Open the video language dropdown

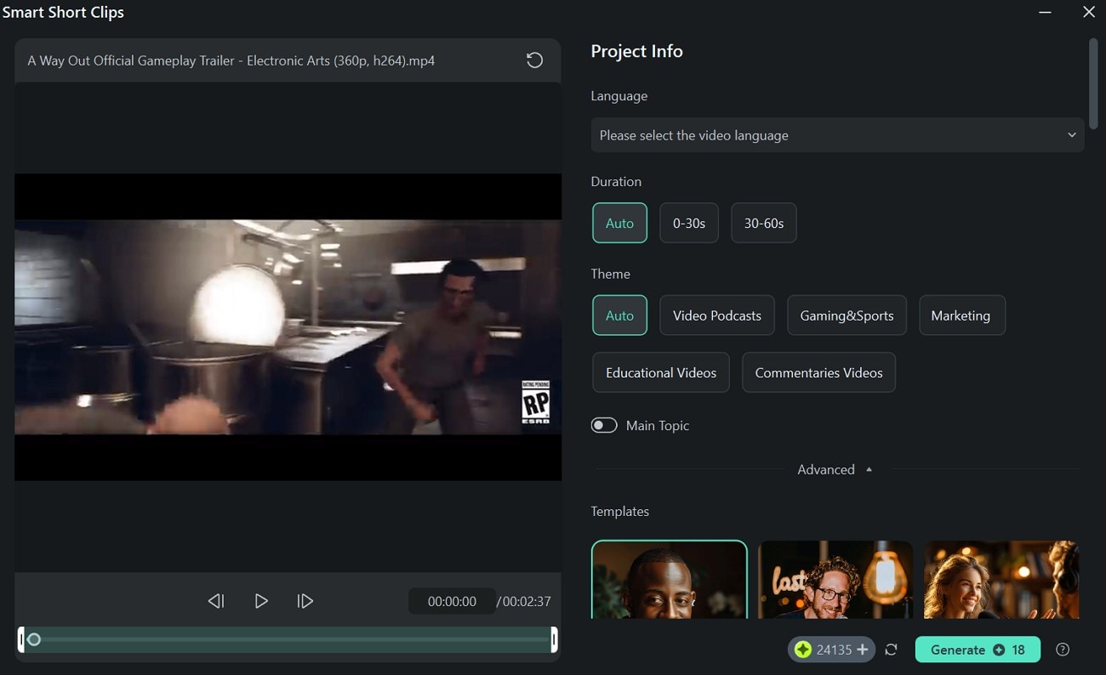pyautogui.click(x=837, y=134)
